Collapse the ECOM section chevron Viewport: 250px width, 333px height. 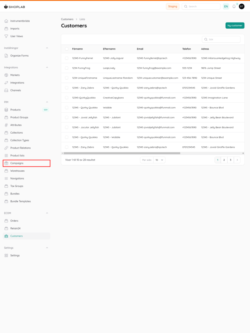click(47, 213)
